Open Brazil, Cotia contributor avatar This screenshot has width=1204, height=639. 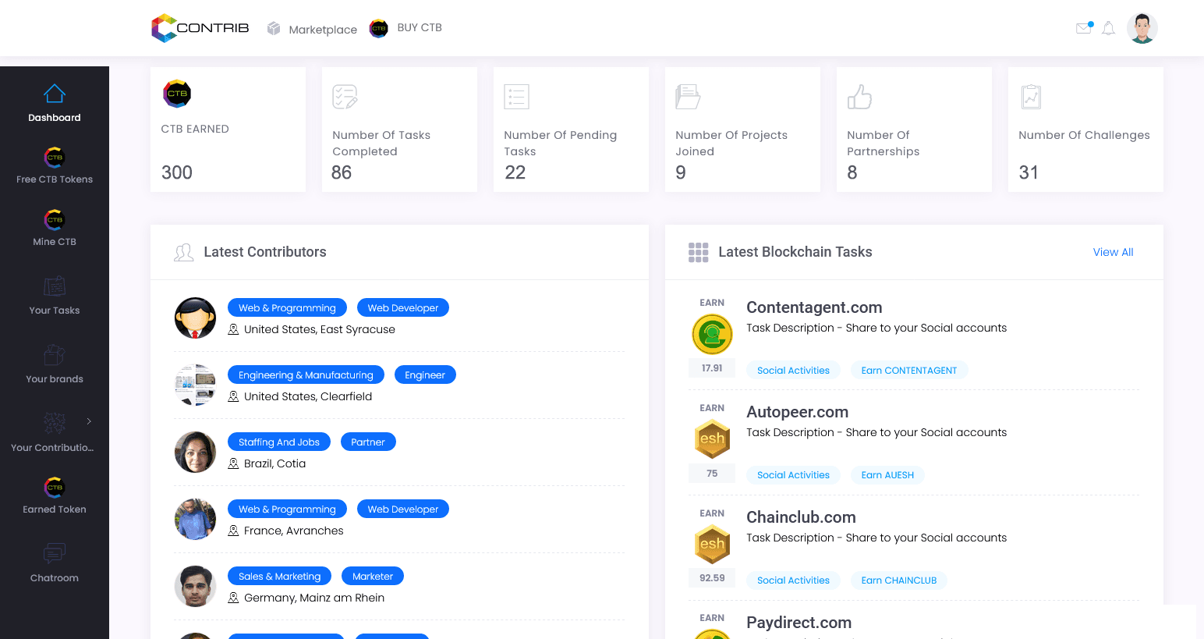point(195,453)
